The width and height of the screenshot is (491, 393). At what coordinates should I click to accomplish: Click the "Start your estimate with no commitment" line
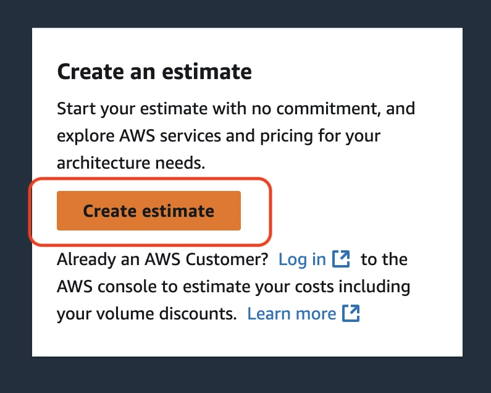pos(235,109)
